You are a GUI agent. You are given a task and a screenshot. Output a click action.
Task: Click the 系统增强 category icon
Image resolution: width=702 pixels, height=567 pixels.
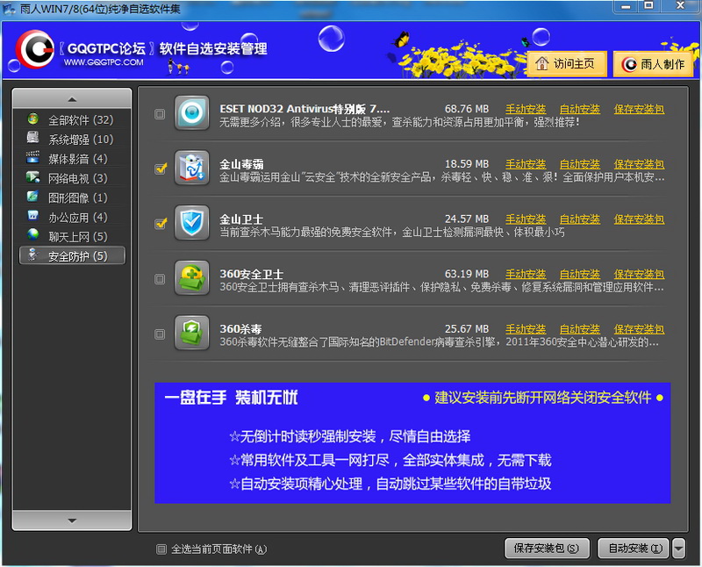pos(32,139)
